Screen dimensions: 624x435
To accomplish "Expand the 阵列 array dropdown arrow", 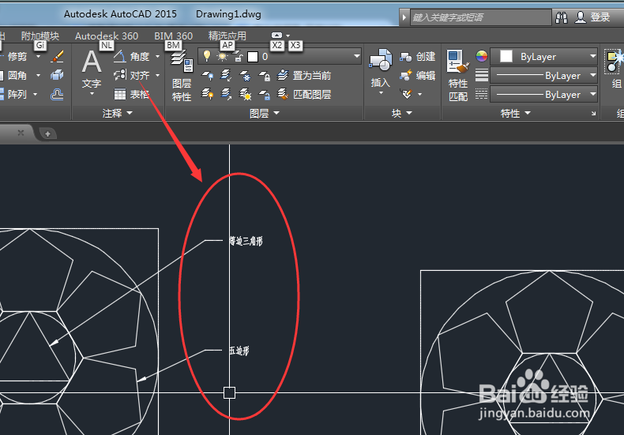I will (35, 94).
